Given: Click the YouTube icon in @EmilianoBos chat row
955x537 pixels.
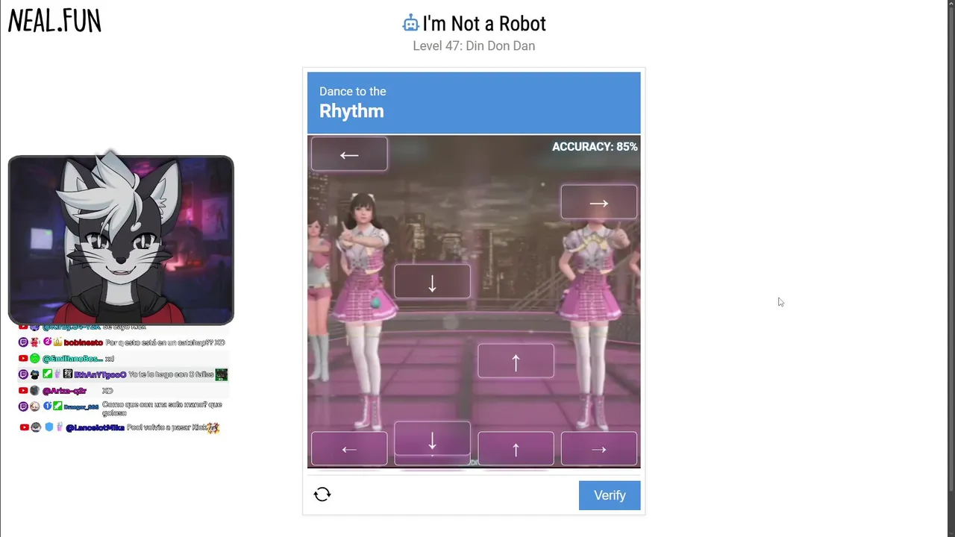Looking at the screenshot, I should tap(23, 359).
